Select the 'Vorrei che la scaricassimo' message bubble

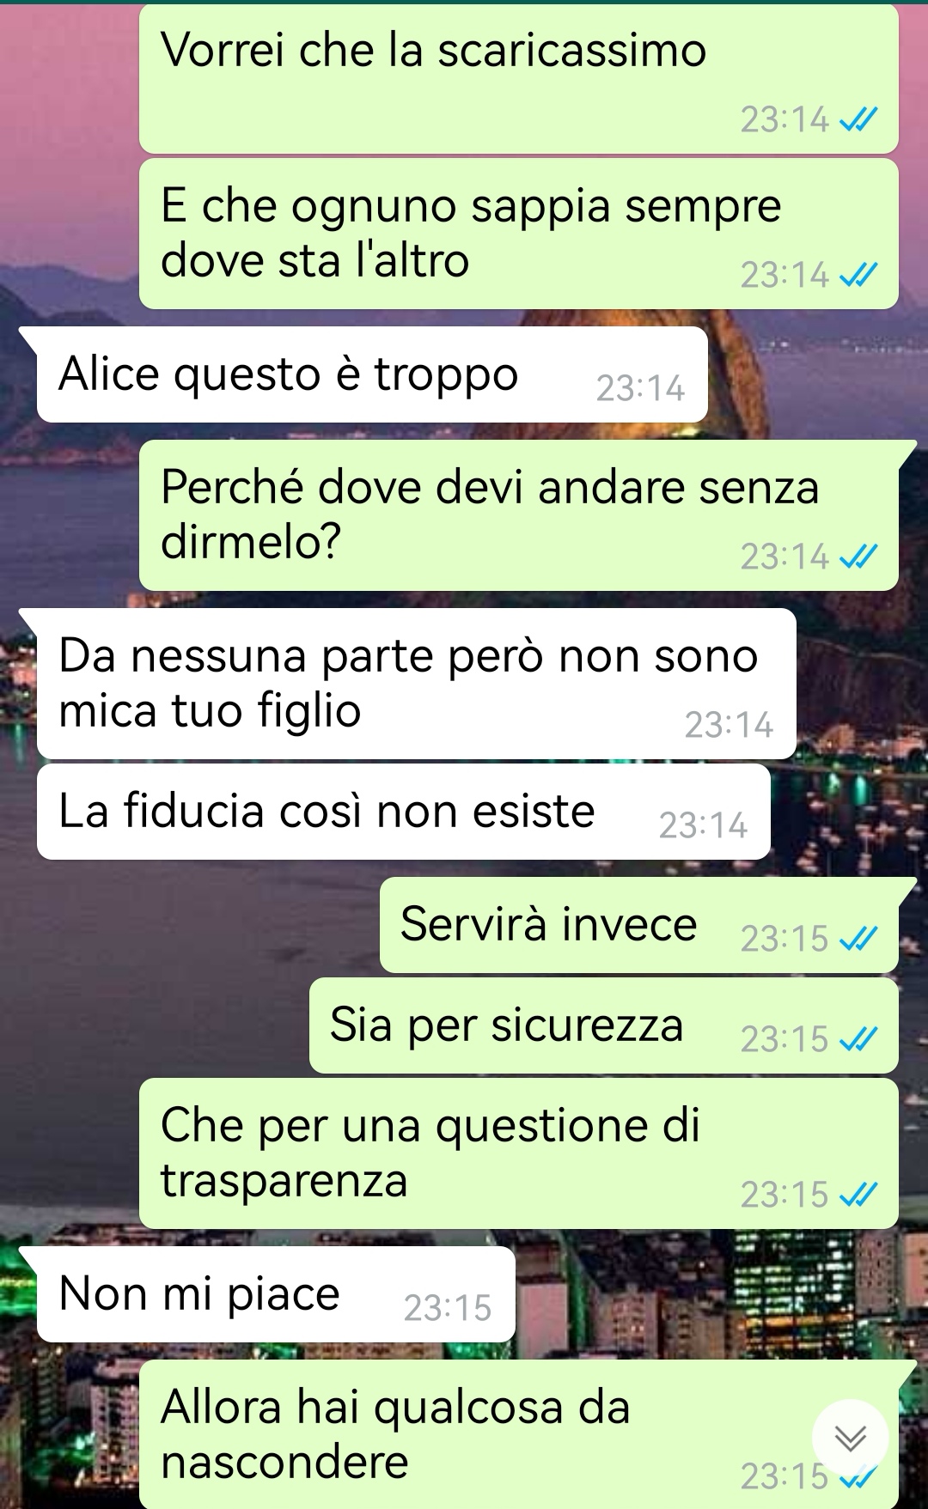tap(519, 79)
